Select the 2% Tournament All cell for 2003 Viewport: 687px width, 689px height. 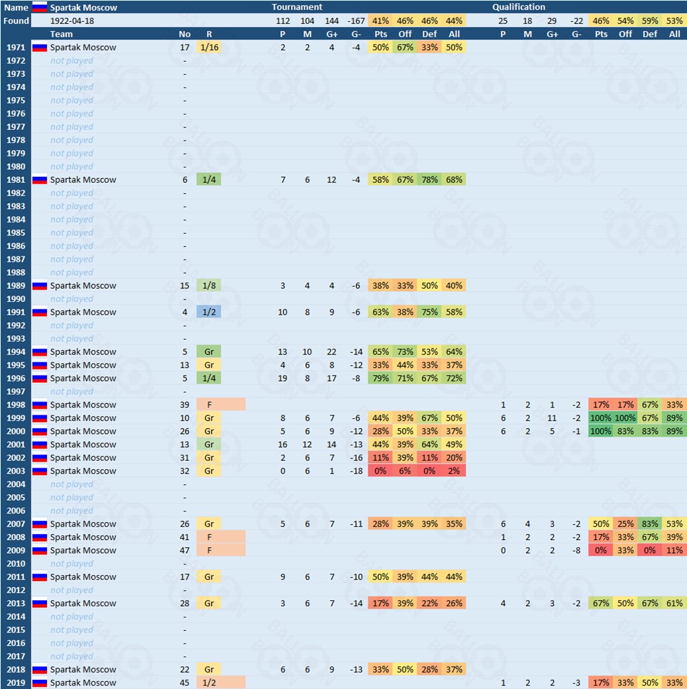click(x=454, y=471)
